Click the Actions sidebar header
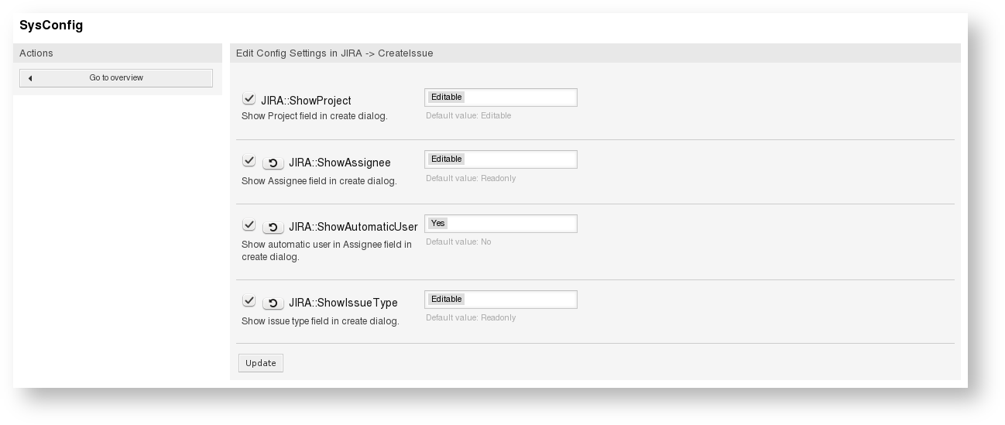 click(x=118, y=53)
